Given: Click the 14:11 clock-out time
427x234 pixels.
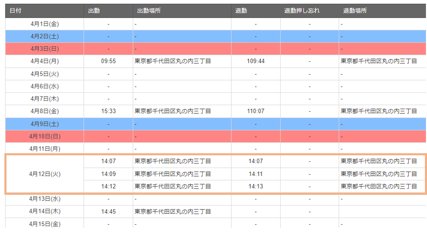Looking at the screenshot, I should click(256, 174).
